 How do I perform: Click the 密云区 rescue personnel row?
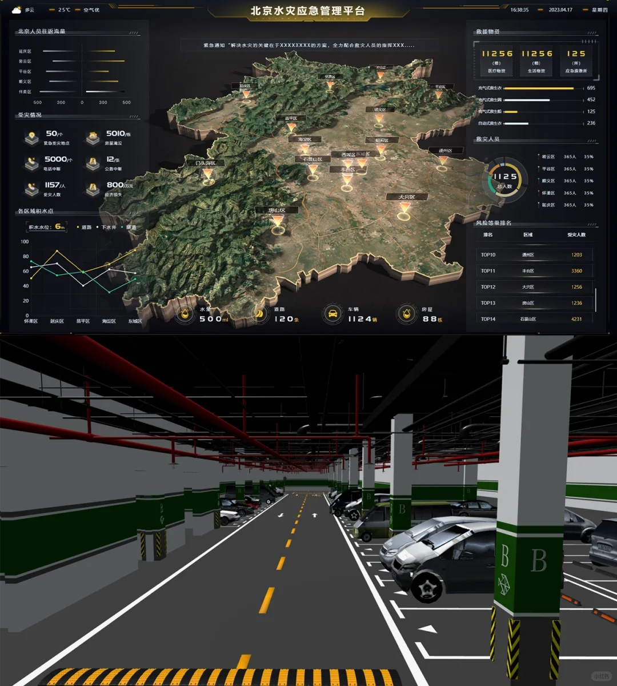(566, 157)
